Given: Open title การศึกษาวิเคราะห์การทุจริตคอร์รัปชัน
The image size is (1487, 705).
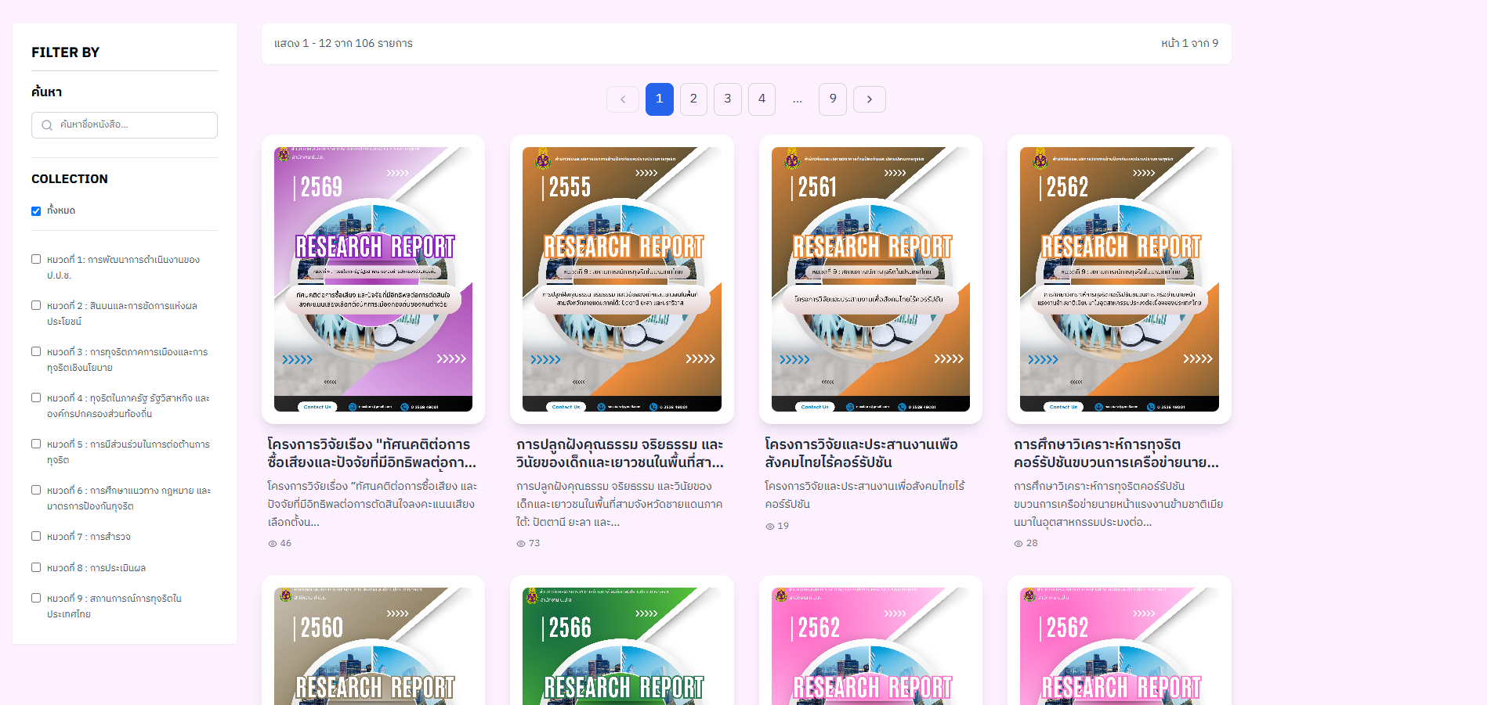Looking at the screenshot, I should pyautogui.click(x=1116, y=454).
